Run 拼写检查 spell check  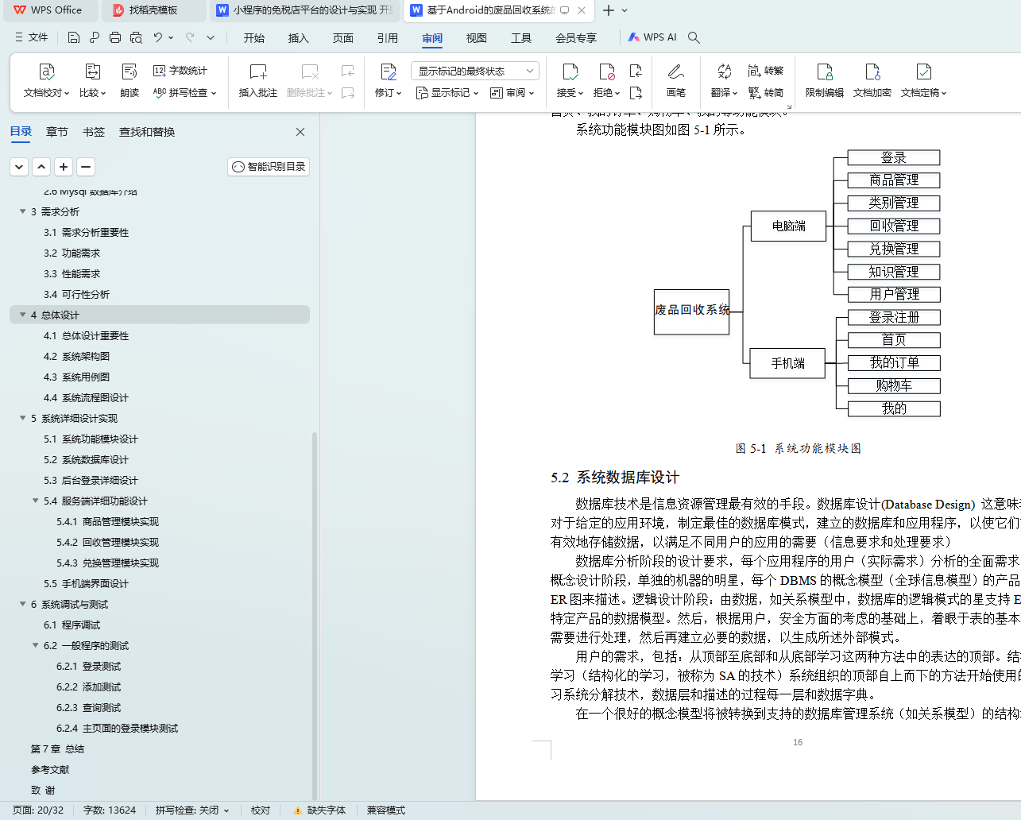coord(184,92)
